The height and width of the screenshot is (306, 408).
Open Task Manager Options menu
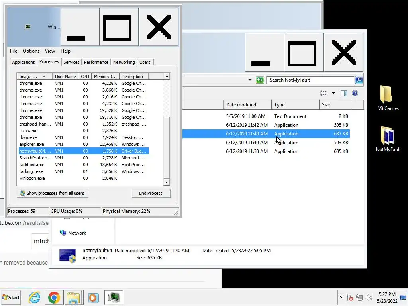tap(31, 51)
